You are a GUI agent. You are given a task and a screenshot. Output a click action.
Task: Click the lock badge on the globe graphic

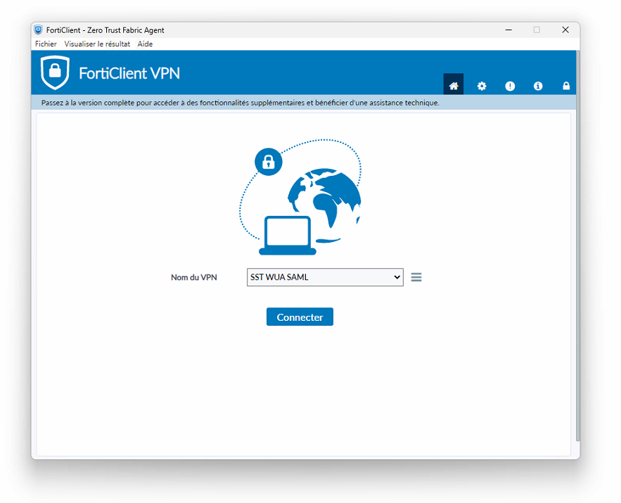[x=268, y=161]
